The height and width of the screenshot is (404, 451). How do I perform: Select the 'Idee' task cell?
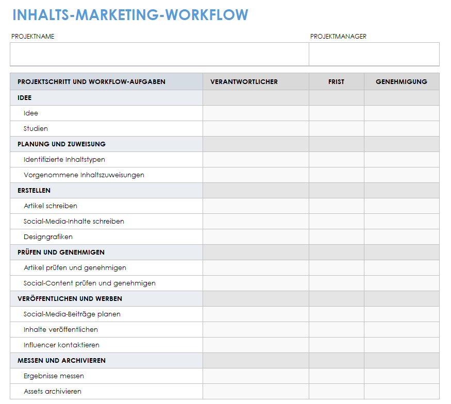click(x=106, y=113)
